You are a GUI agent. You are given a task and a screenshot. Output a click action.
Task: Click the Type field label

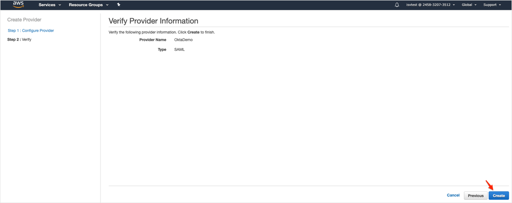point(162,50)
